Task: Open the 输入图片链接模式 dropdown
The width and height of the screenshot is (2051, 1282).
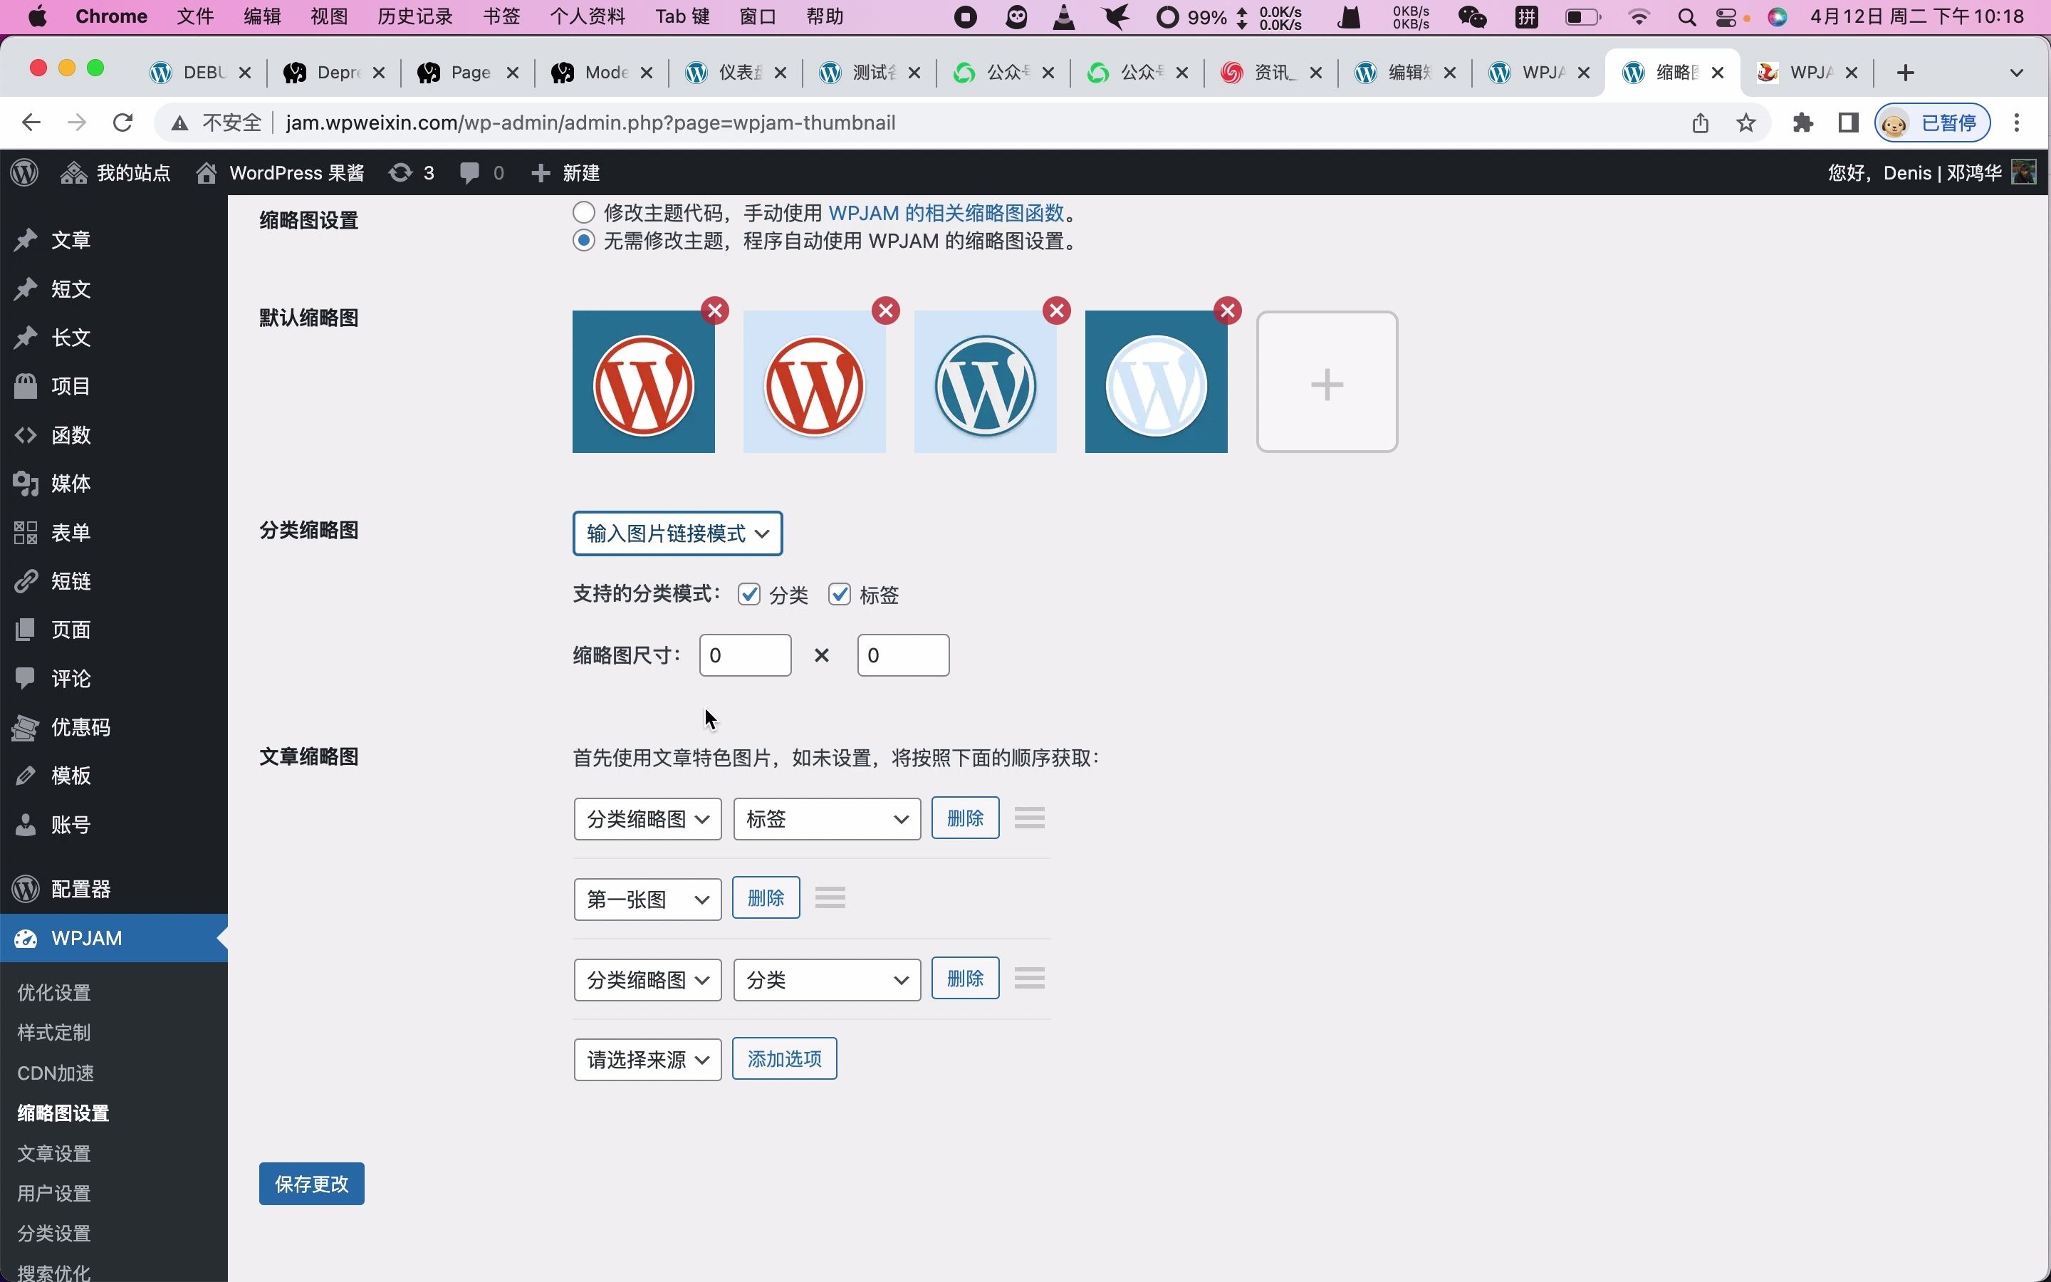Action: [677, 533]
